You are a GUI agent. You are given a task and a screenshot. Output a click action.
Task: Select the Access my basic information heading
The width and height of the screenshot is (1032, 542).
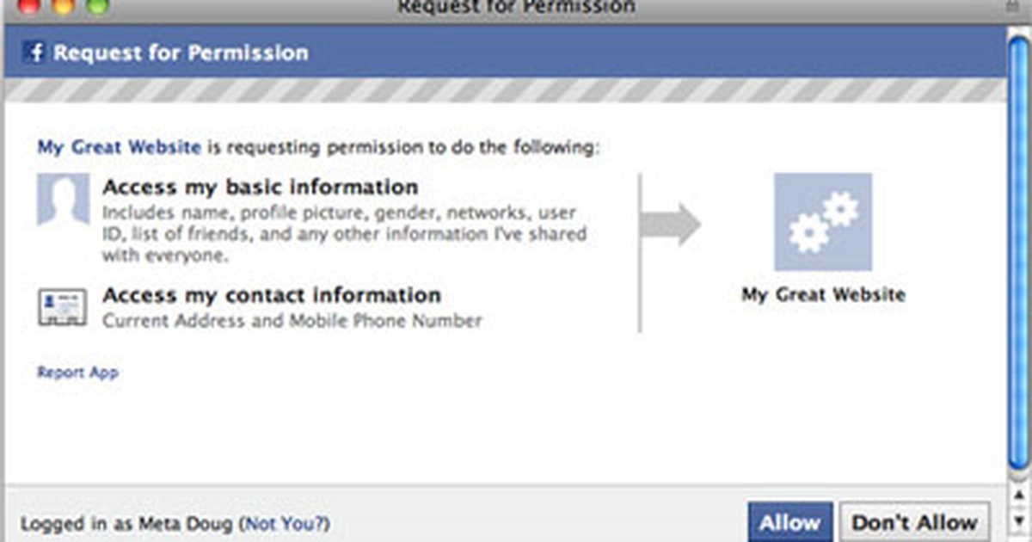pyautogui.click(x=261, y=187)
